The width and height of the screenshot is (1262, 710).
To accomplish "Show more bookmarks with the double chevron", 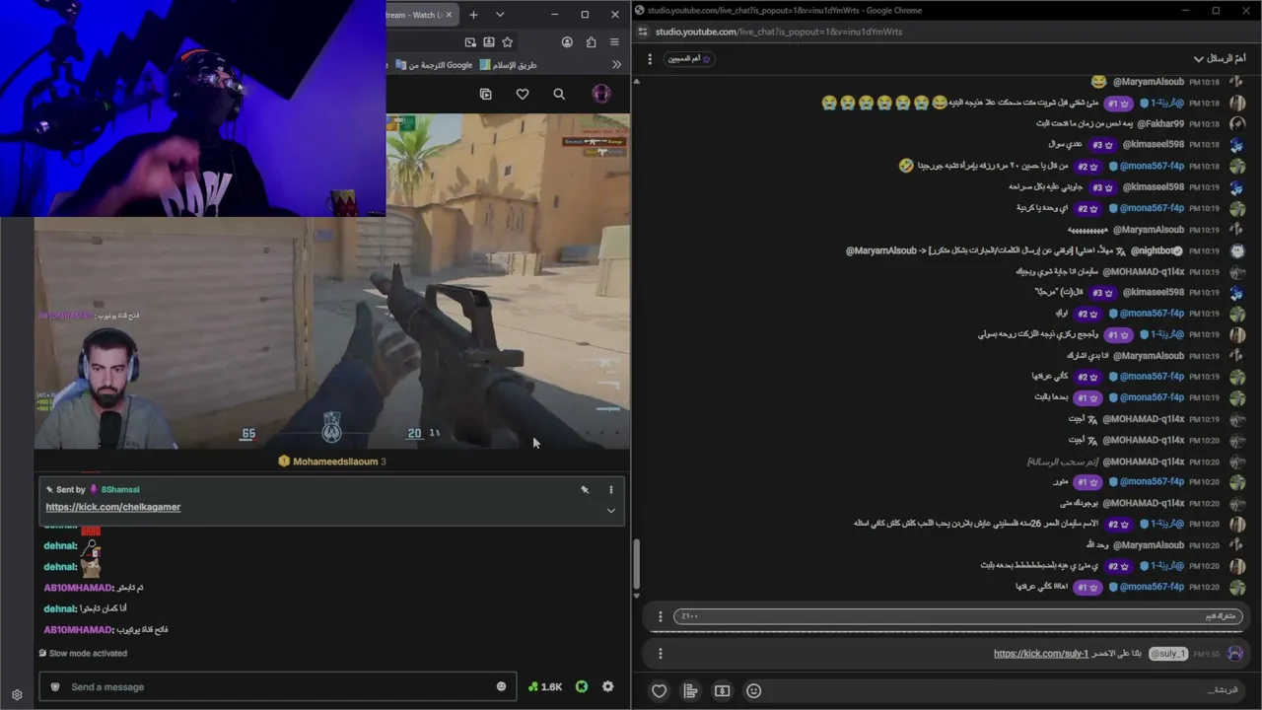I will coord(616,65).
